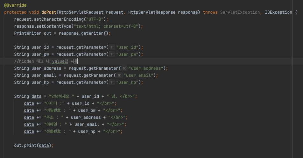Click the doPost method name

coord(49,12)
